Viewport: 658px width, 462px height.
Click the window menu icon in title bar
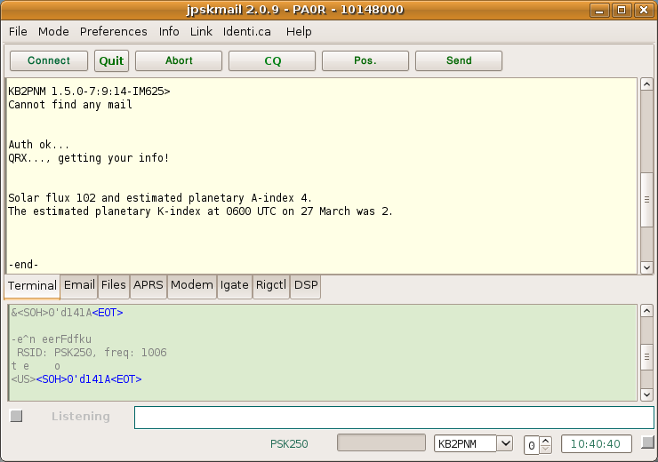[13, 10]
